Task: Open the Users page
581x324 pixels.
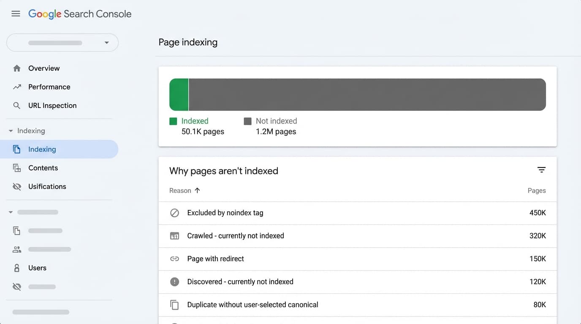Action: (37, 267)
